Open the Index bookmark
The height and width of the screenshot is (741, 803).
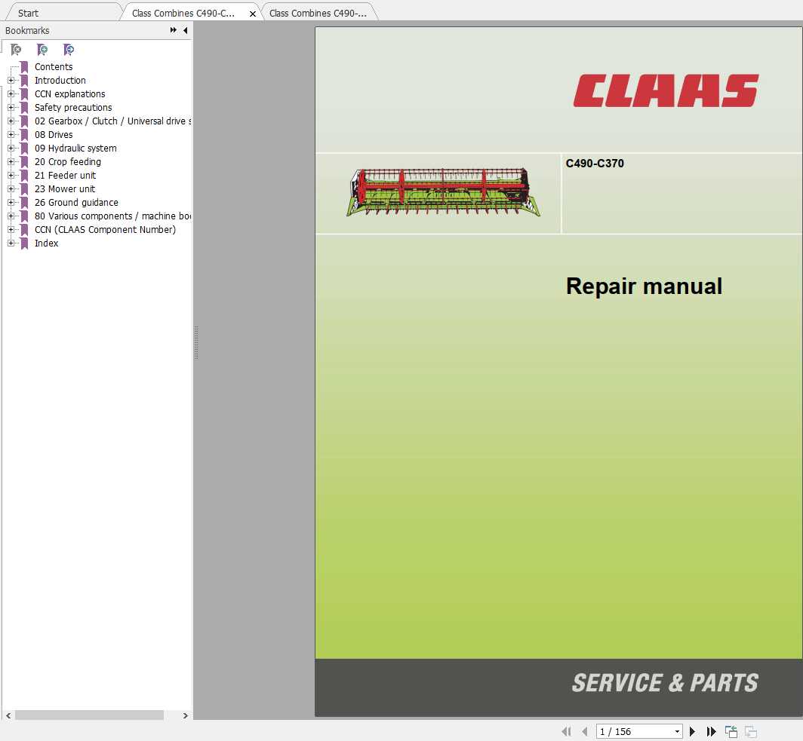point(46,243)
